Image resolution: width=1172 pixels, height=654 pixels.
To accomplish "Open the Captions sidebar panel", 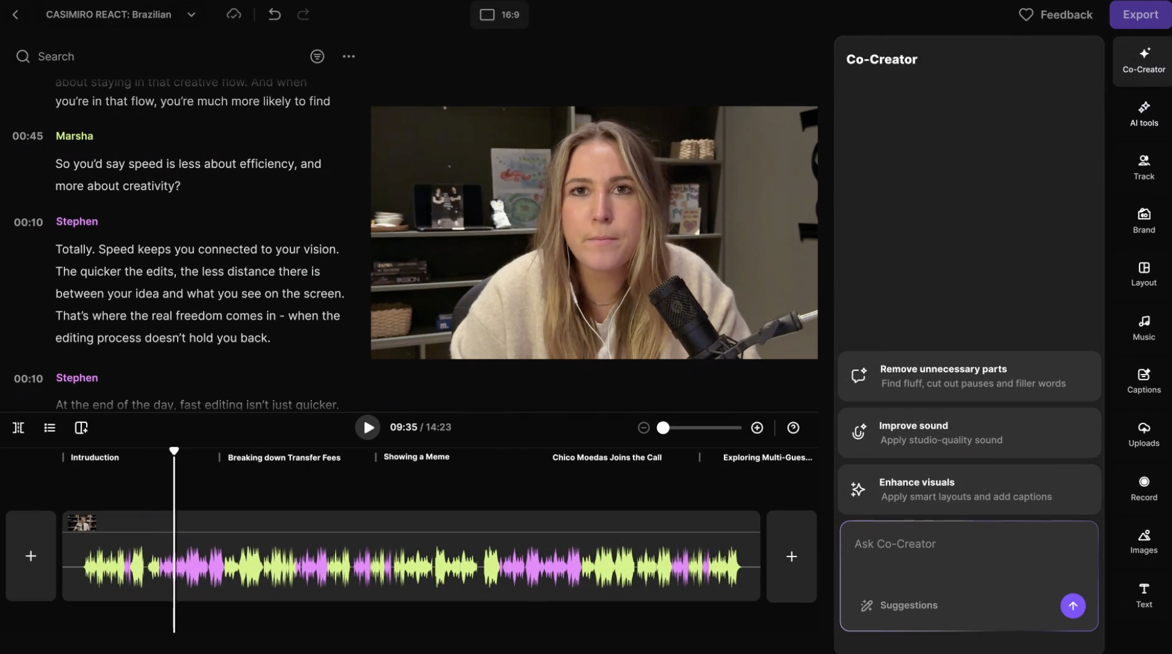I will point(1143,381).
